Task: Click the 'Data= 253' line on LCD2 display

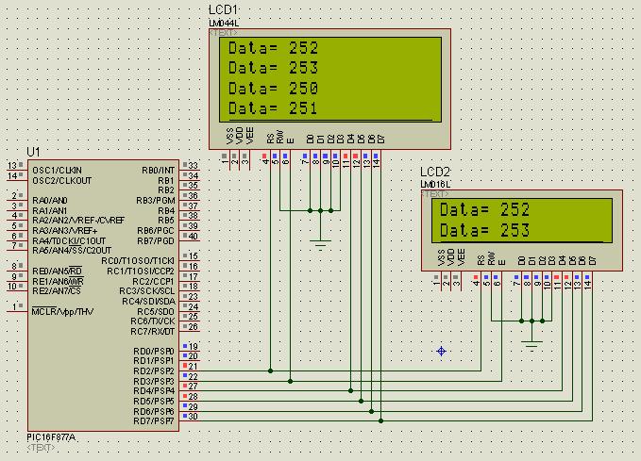Action: tap(485, 230)
